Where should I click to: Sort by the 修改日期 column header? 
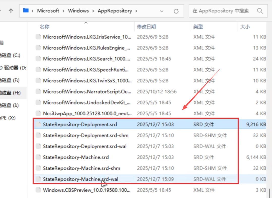[x=146, y=27]
